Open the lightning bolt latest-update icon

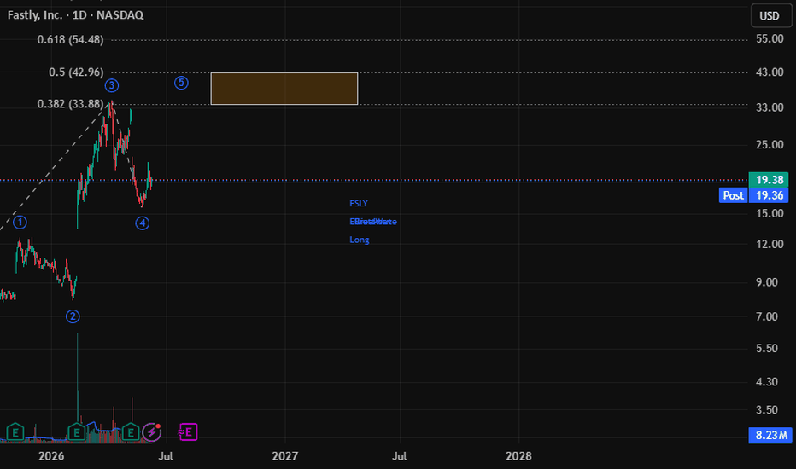(x=152, y=432)
